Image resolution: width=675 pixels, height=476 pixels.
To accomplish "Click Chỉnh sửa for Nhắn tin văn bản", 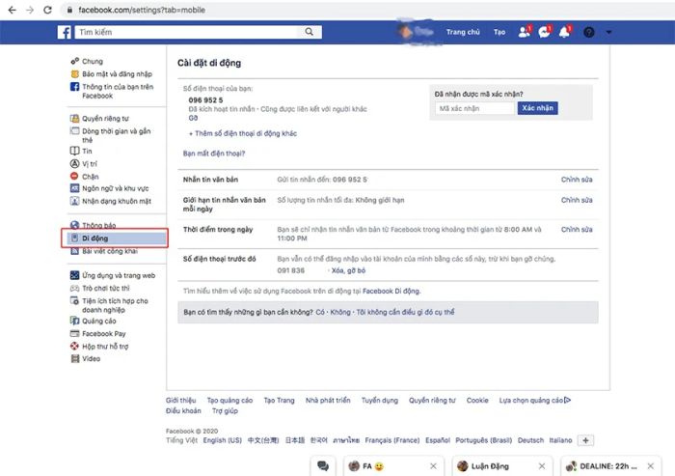I will (577, 180).
